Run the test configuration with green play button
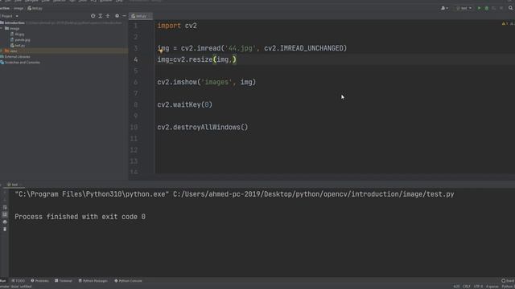This screenshot has height=289, width=515. 479,8
